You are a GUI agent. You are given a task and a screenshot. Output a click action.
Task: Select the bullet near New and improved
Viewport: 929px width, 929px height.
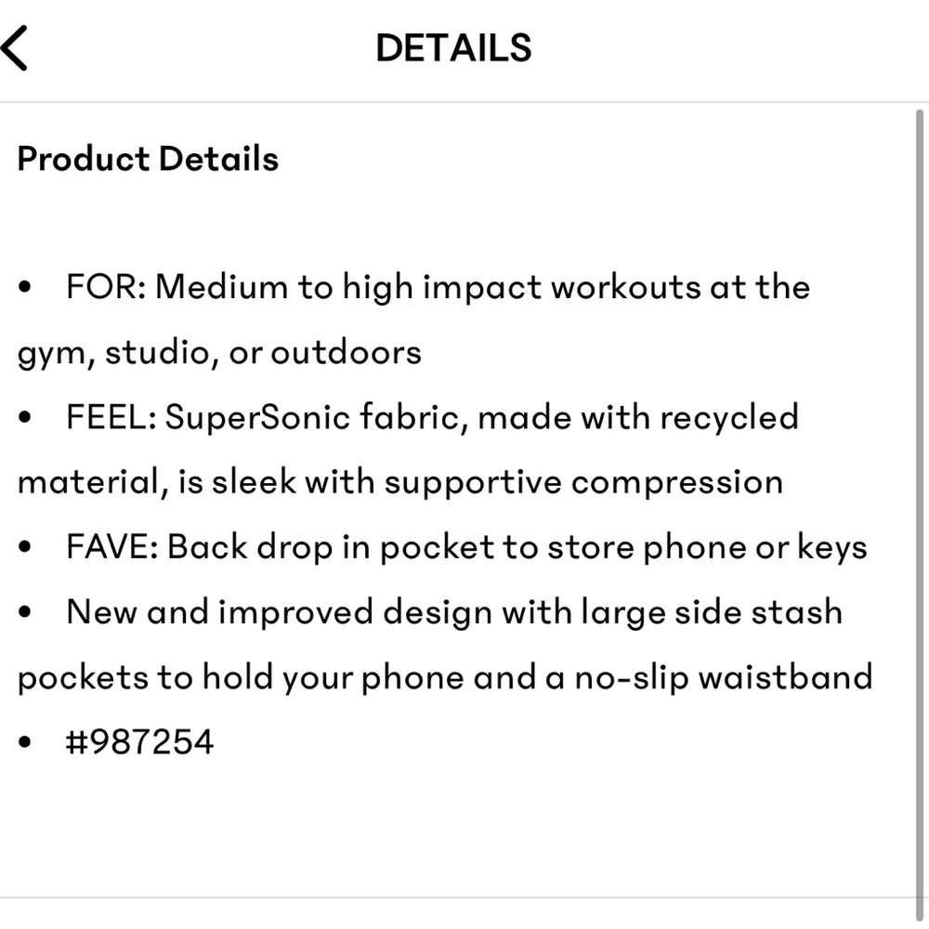(22, 612)
